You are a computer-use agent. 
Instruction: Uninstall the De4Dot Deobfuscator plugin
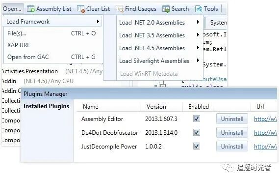point(232,132)
